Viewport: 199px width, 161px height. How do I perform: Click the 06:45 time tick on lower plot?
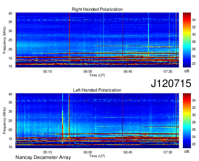128,152
